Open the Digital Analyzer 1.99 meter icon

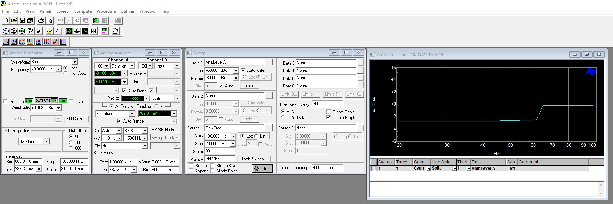point(22,31)
